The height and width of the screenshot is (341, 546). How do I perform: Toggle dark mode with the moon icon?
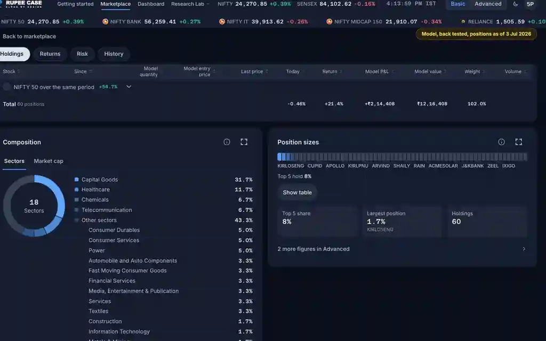[516, 4]
